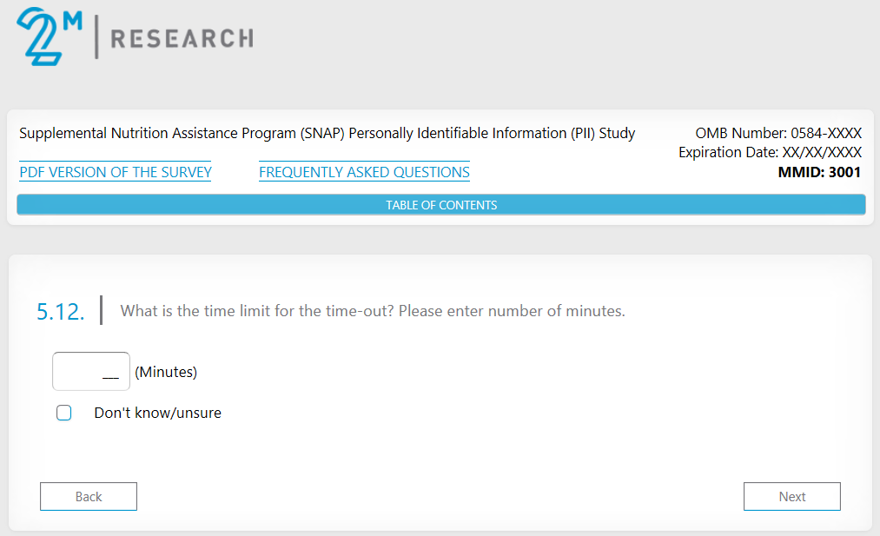Click the MMID: 3001 identifier
880x536 pixels.
(819, 172)
